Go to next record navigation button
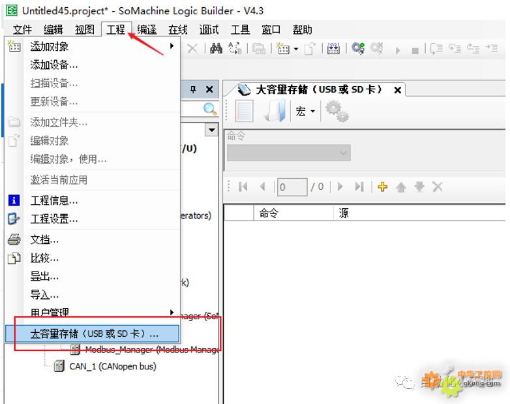The height and width of the screenshot is (404, 510). point(340,187)
